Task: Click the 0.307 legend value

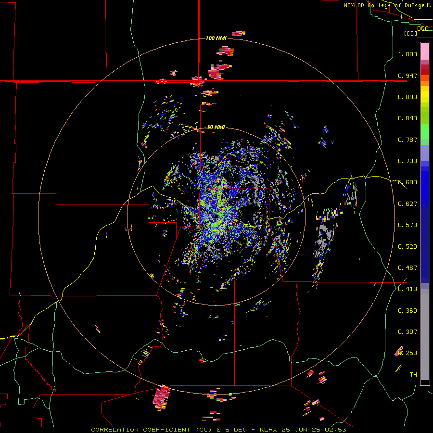Action: point(408,332)
